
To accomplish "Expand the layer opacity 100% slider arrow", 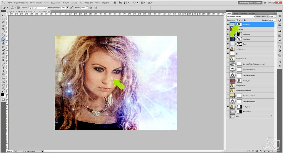I will 275,17.
